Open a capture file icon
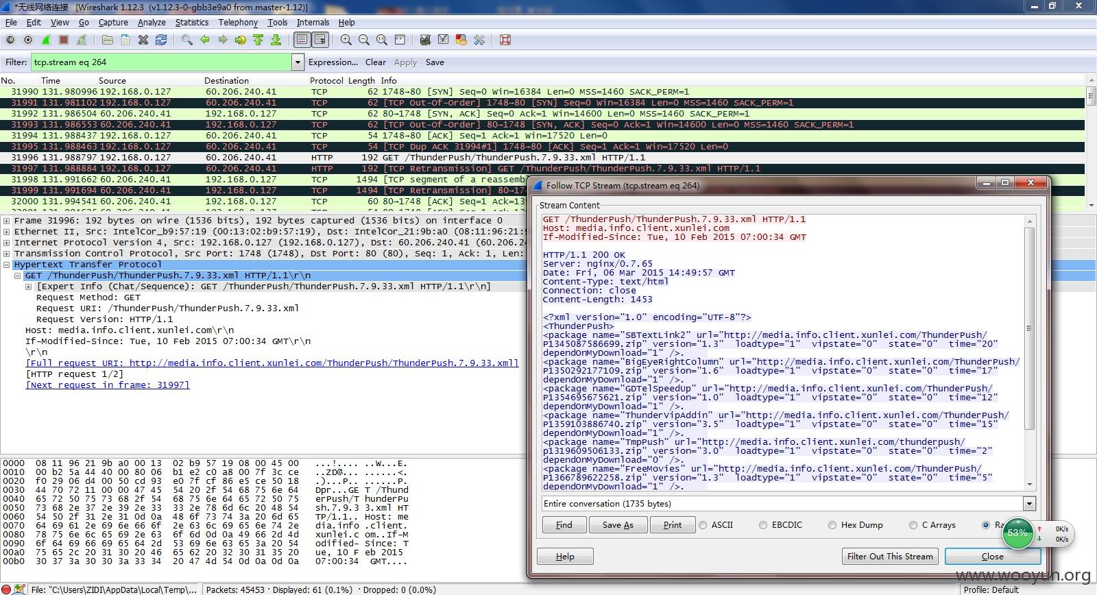This screenshot has width=1097, height=595. 106,40
